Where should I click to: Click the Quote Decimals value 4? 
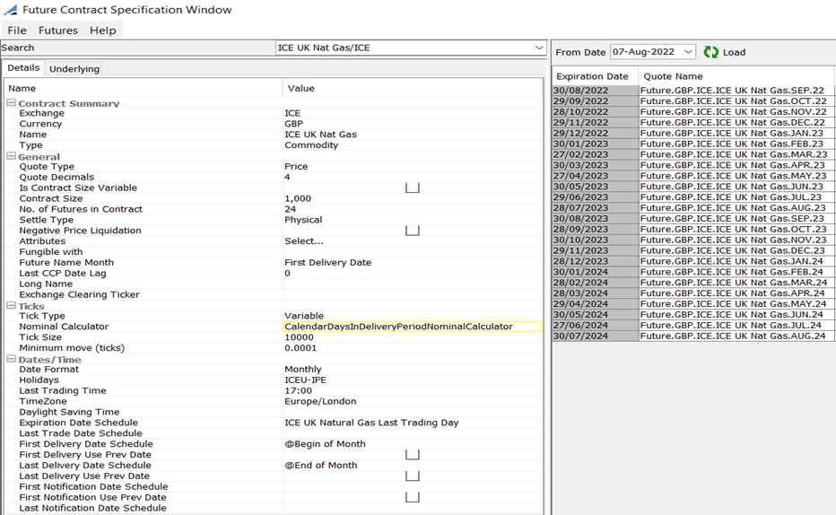tap(287, 177)
